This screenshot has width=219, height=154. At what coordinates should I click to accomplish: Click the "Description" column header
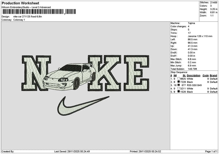coord(193,76)
